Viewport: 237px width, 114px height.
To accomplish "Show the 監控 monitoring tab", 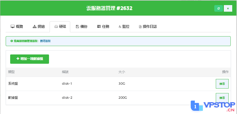I will (x=124, y=27).
